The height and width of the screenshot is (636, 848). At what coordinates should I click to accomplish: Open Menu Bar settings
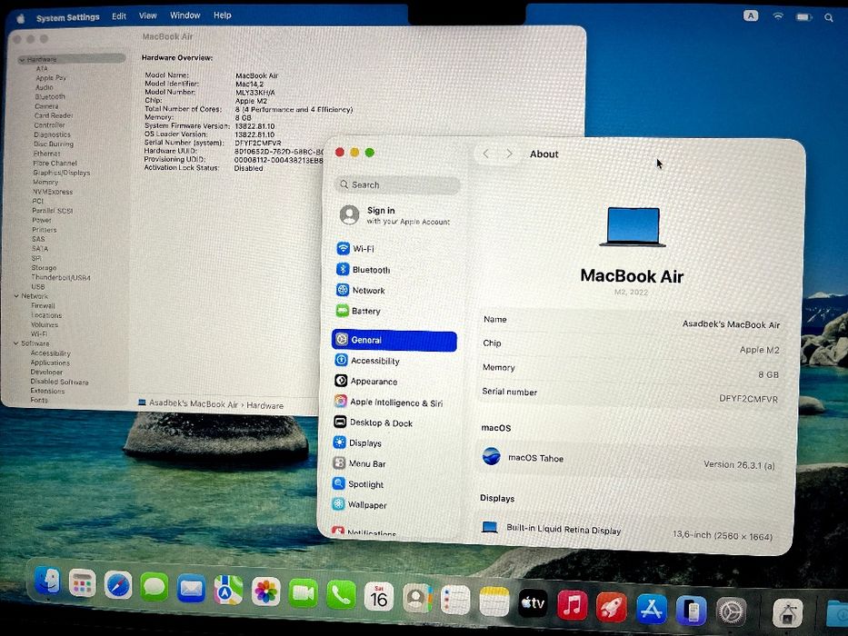(359, 463)
